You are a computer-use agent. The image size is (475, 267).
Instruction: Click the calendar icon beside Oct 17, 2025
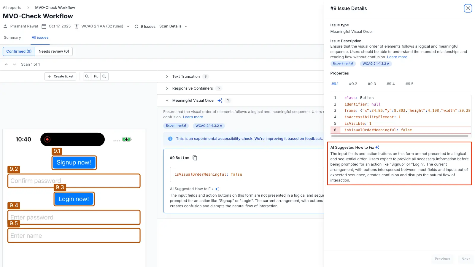coord(44,26)
